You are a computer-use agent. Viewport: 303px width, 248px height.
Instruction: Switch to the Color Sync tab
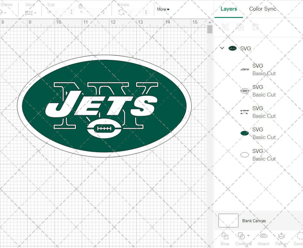(x=263, y=9)
